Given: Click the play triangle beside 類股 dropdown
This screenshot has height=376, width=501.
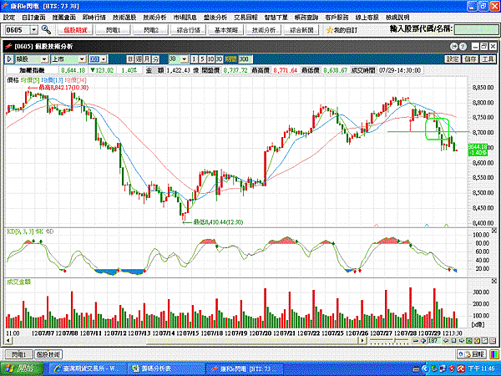Looking at the screenshot, I should 9,59.
